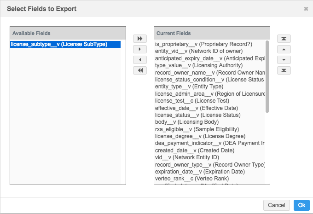Close the Select Fields to Export dialog
Screen dimensions: 313x214
click(306, 9)
